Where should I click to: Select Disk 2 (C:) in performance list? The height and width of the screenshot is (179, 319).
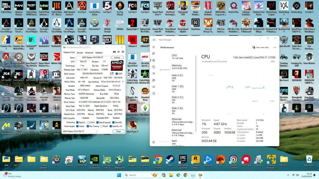[177, 99]
